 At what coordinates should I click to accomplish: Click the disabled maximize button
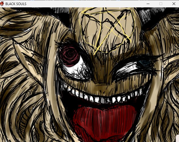click(x=161, y=4)
